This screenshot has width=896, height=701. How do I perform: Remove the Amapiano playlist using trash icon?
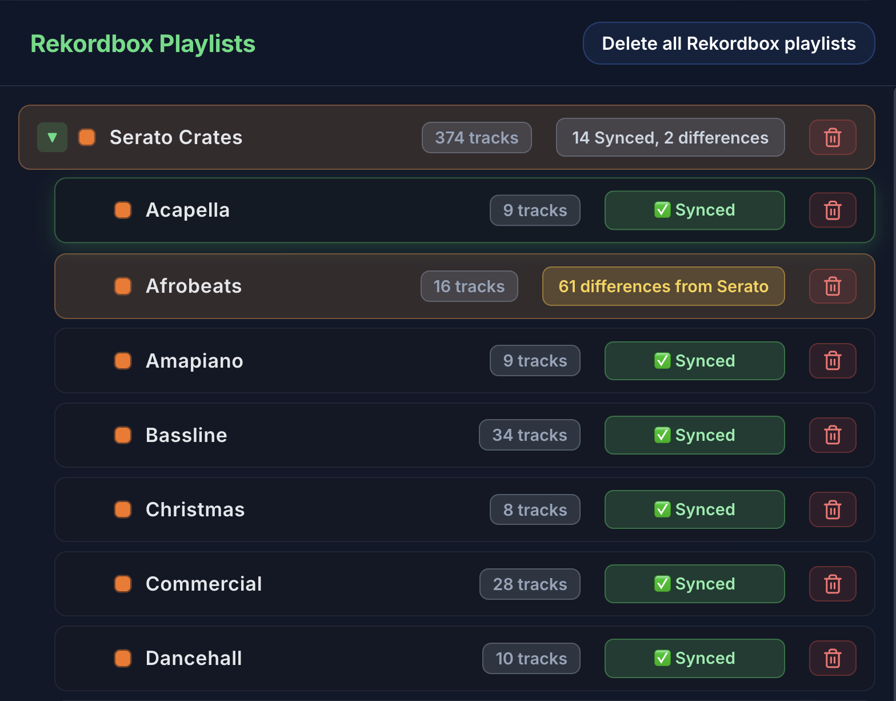pos(833,361)
